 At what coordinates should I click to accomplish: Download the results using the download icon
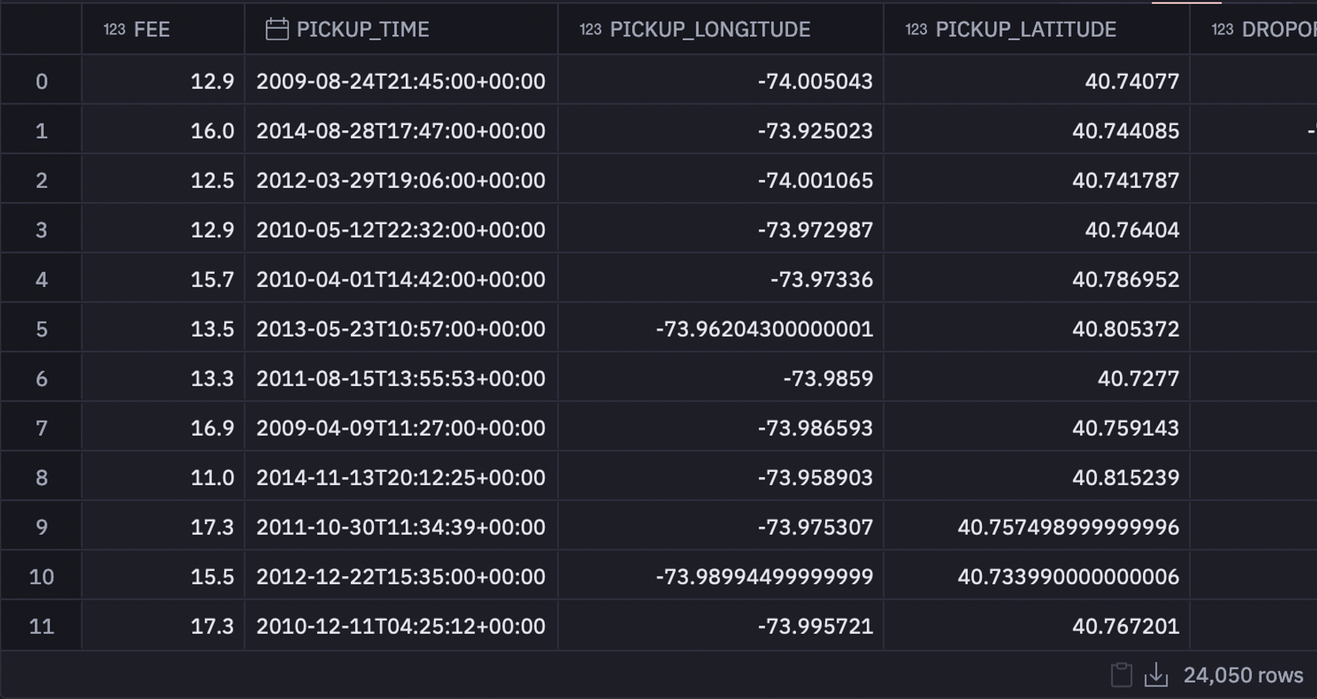coord(1156,675)
